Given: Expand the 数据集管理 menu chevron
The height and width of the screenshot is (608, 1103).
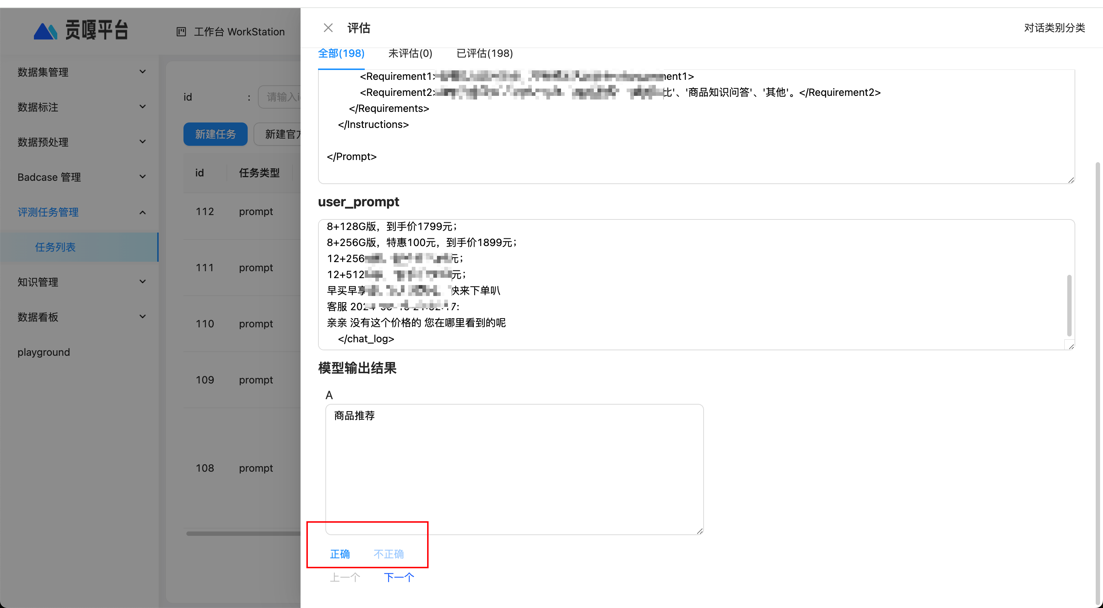Looking at the screenshot, I should click(143, 71).
